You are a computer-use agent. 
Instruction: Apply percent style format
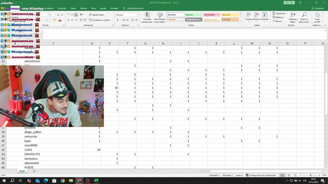124,20
